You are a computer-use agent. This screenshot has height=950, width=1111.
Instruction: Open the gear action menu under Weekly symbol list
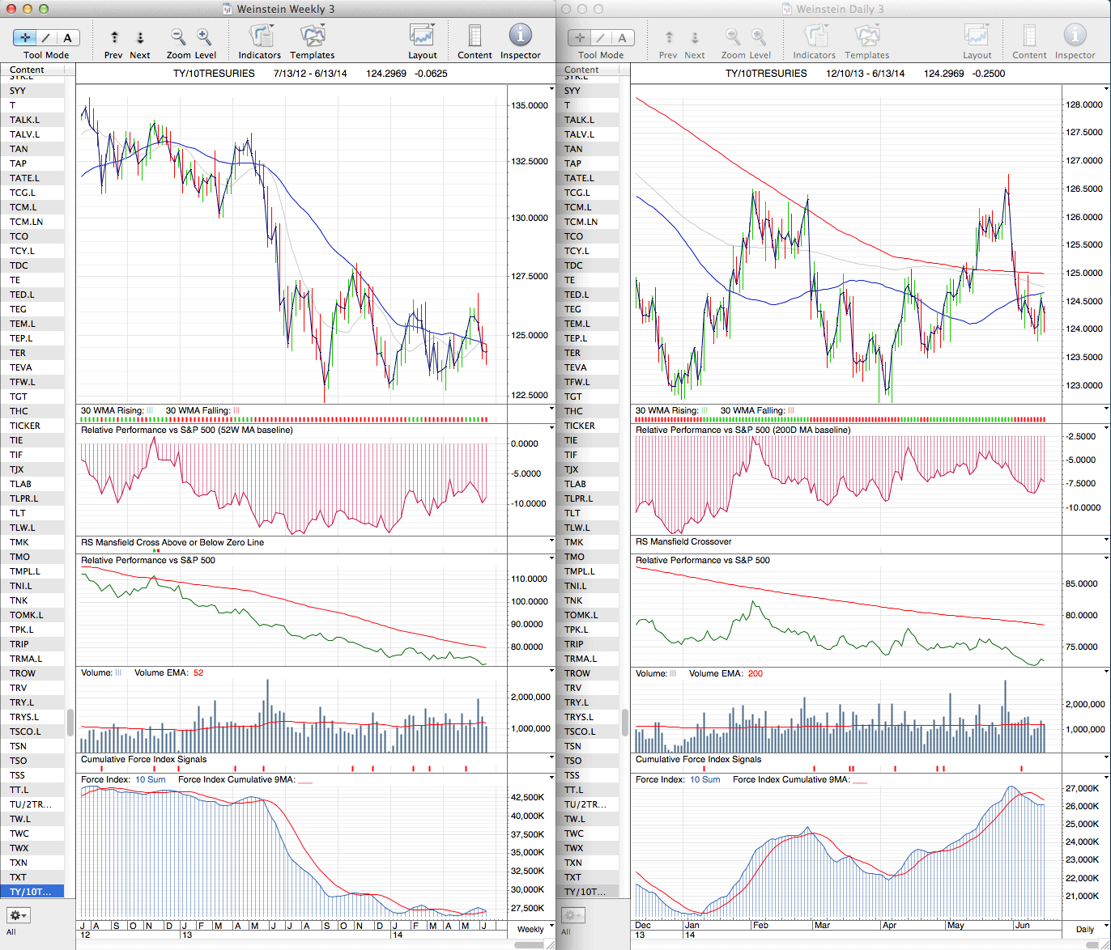[x=19, y=915]
